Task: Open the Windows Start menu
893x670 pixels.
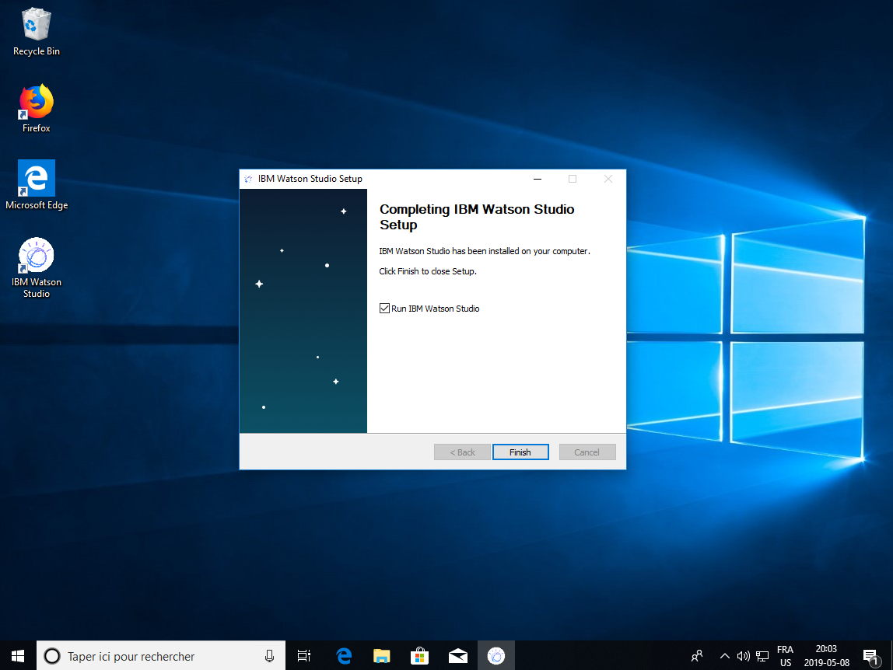Action: tap(18, 656)
